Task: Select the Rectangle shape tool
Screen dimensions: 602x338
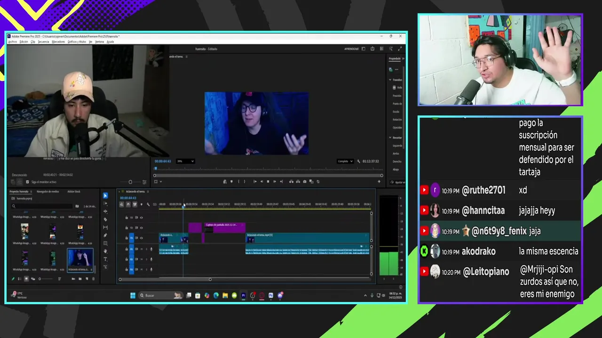Action: coord(105,243)
